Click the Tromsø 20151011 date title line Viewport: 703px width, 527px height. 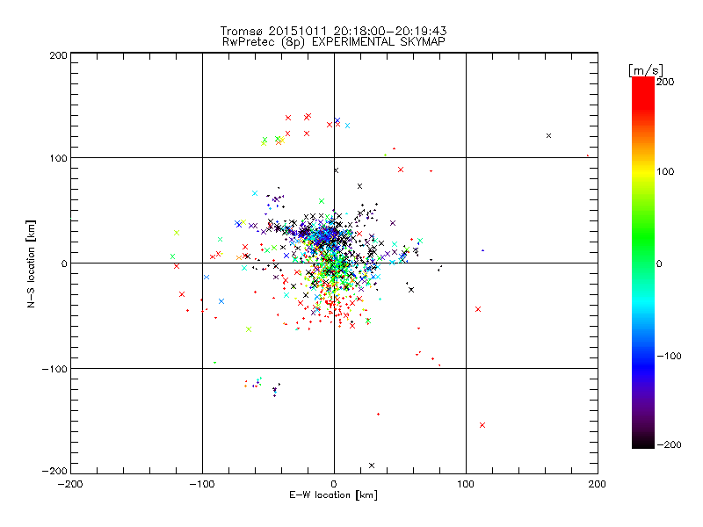[x=333, y=31]
